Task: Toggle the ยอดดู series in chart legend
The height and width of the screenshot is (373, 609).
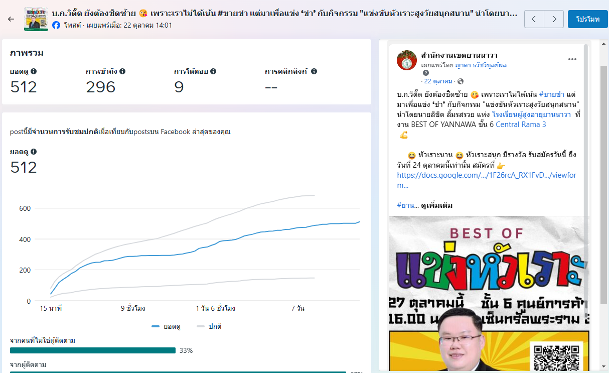Action: point(166,326)
